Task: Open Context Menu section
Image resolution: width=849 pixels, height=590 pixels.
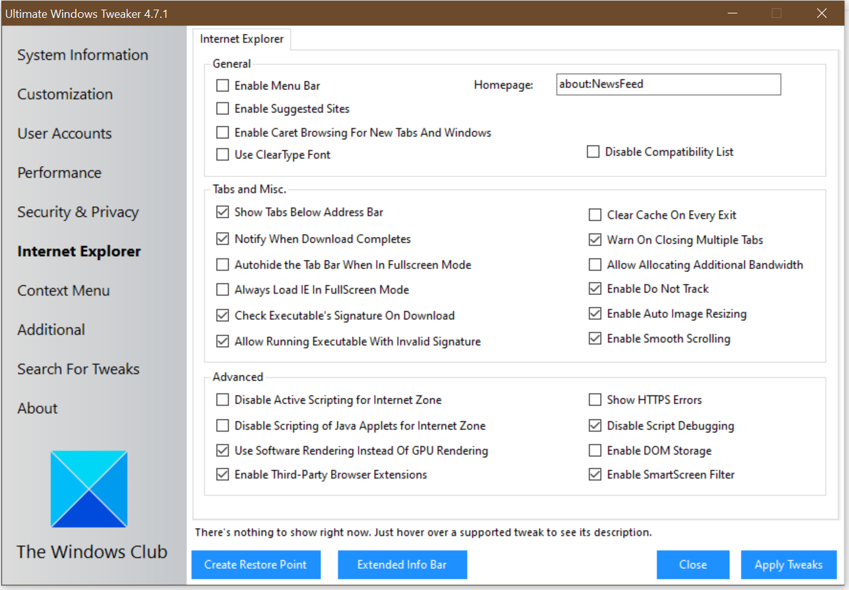Action: (x=64, y=291)
